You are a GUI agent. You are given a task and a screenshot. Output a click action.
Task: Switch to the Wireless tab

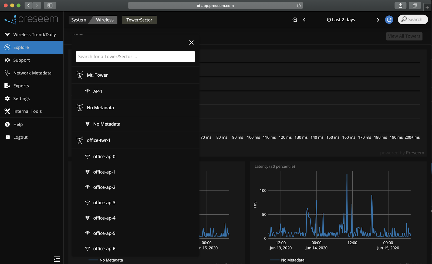[105, 20]
